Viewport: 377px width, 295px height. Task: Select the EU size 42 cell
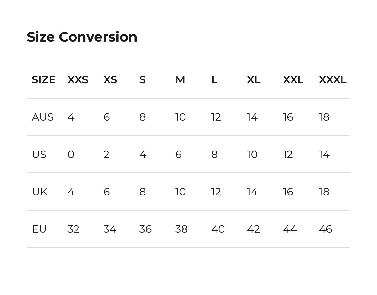point(253,229)
